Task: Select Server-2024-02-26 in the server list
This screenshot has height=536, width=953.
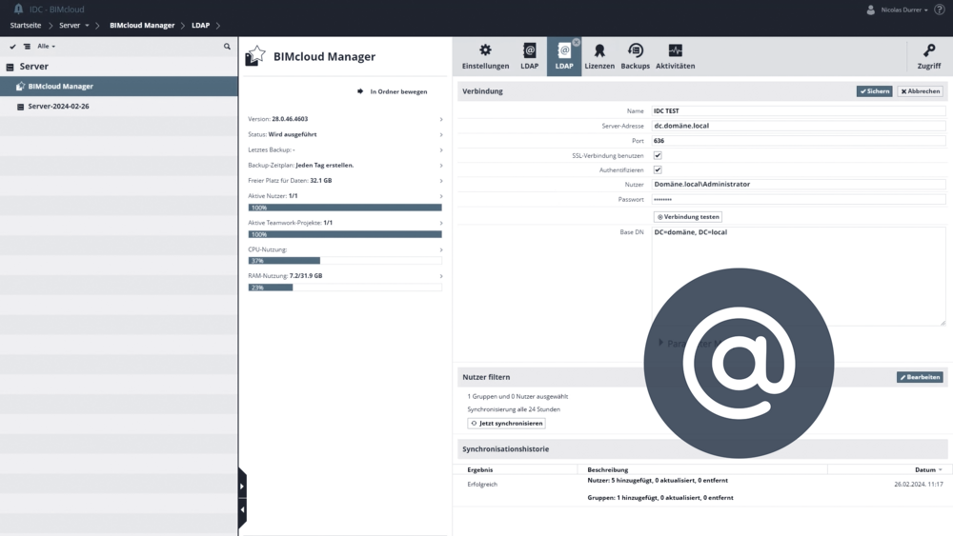Action: 59,107
